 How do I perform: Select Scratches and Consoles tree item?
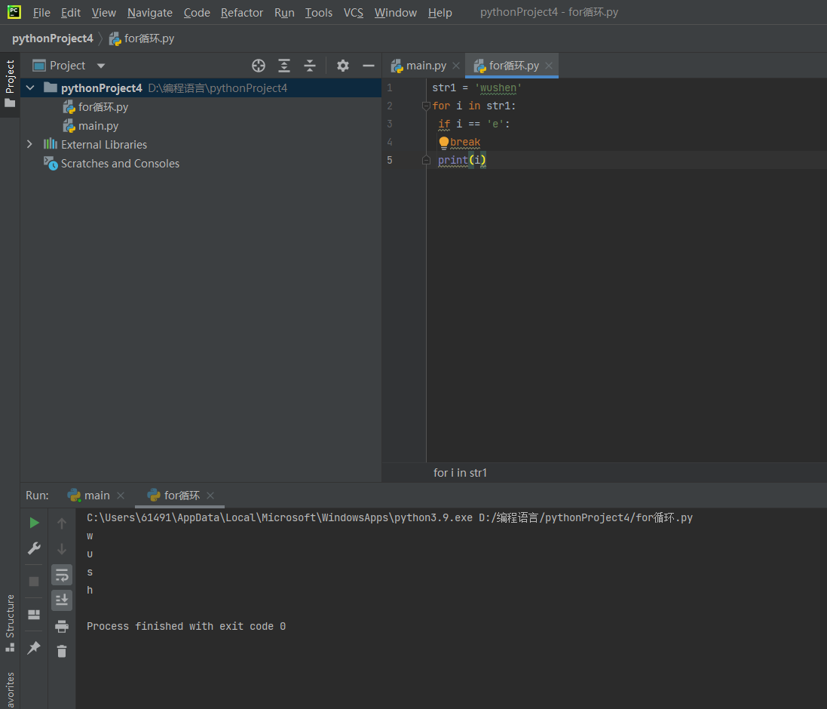(x=112, y=164)
